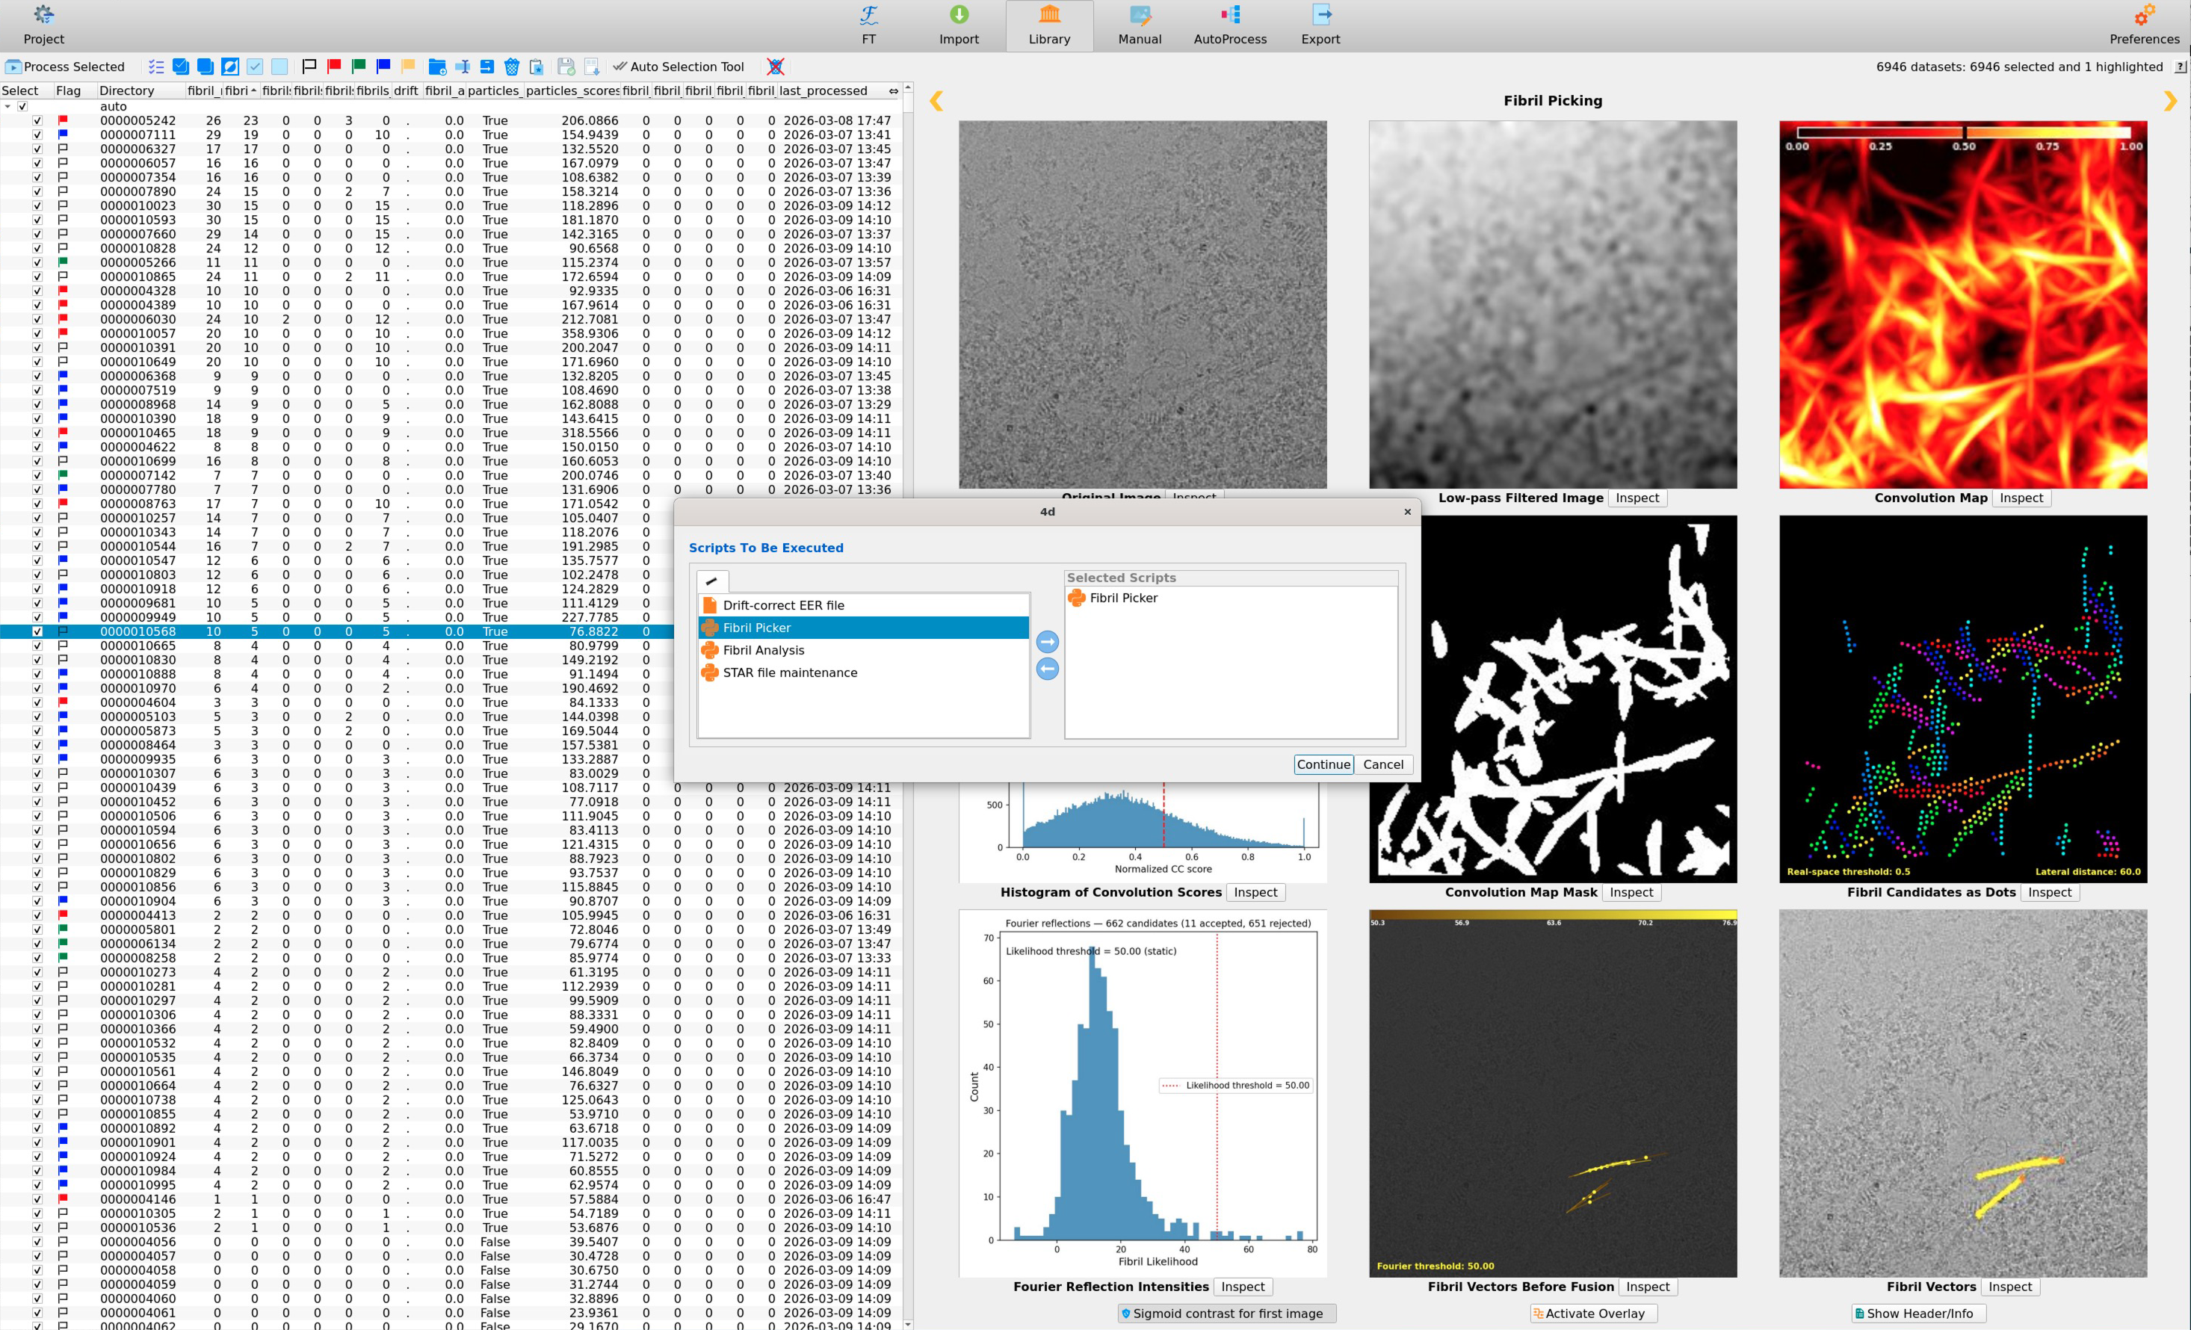Collapse the auto directory group
This screenshot has width=2191, height=1330.
point(8,107)
